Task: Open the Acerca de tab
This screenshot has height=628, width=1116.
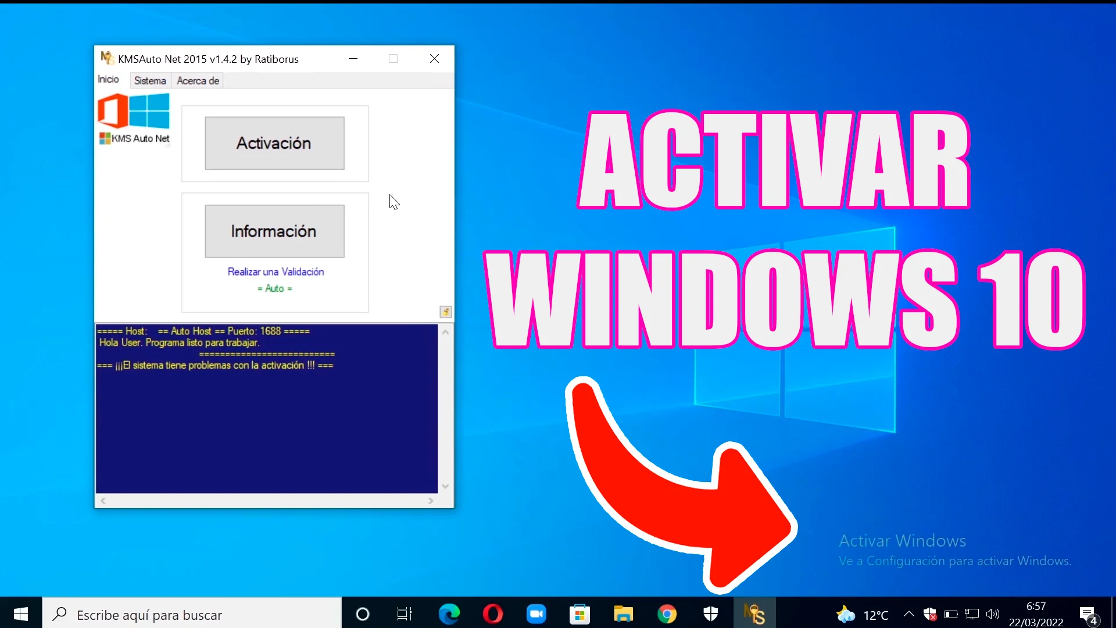Action: pos(198,80)
